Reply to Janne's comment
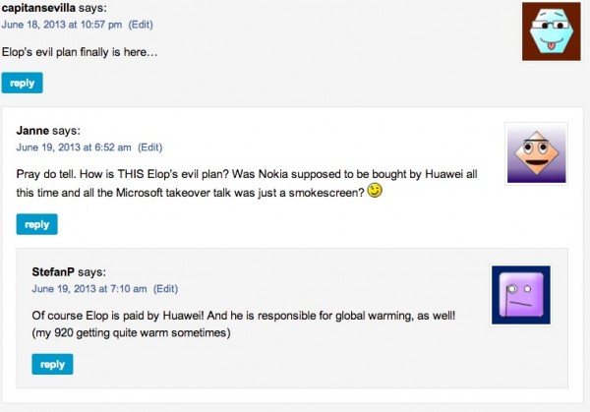The width and height of the screenshot is (590, 412). [36, 224]
